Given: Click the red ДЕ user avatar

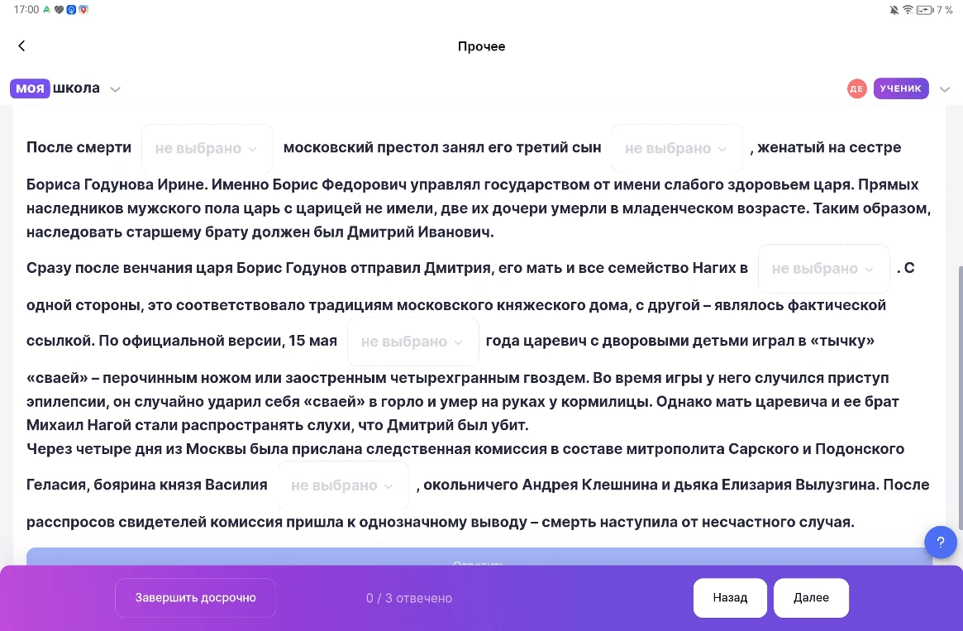Looking at the screenshot, I should 856,88.
